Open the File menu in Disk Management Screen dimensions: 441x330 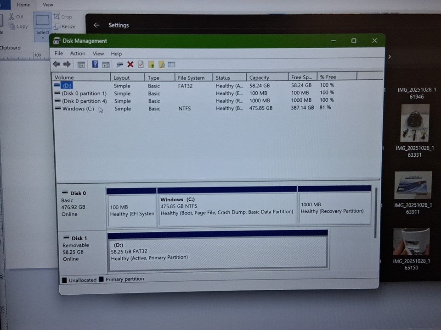59,54
